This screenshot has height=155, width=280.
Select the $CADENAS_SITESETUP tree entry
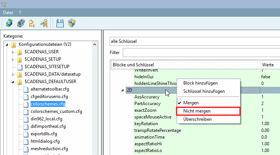pos(47,67)
